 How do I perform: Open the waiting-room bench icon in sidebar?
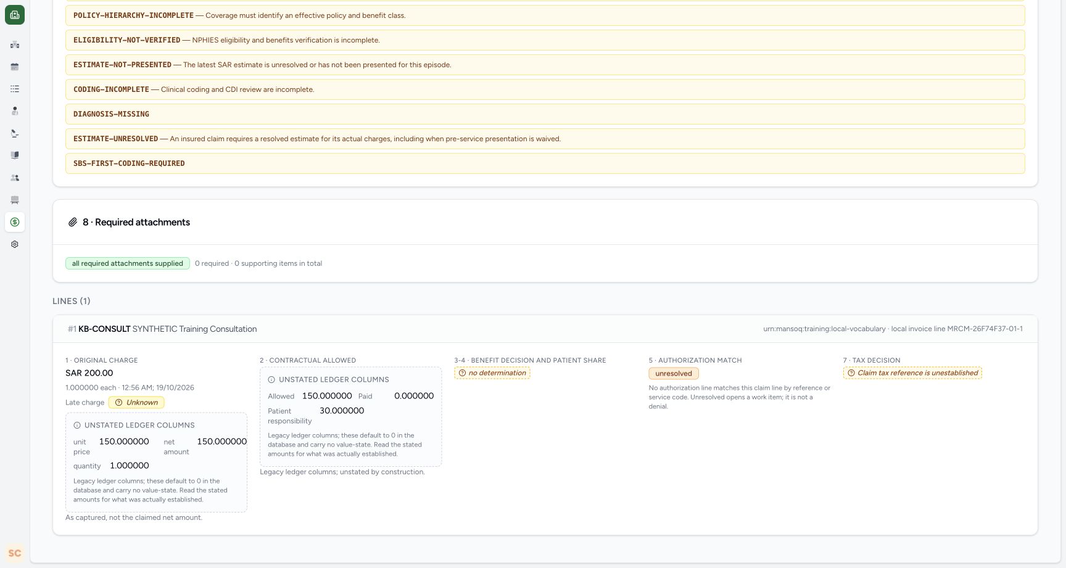(x=15, y=200)
